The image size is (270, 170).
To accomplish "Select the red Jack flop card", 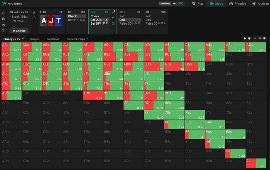I will (51, 21).
